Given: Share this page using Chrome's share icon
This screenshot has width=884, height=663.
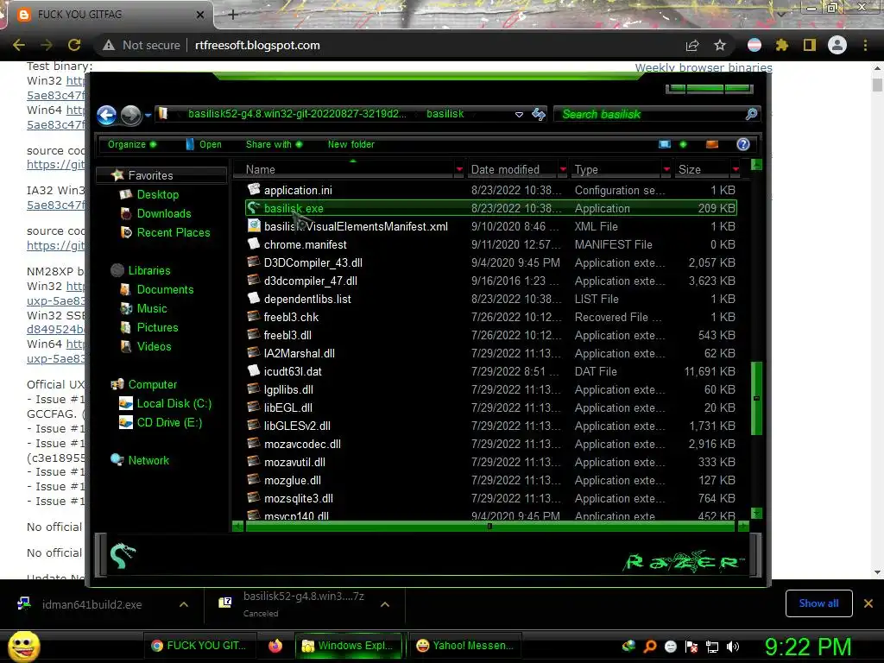Looking at the screenshot, I should pyautogui.click(x=692, y=45).
